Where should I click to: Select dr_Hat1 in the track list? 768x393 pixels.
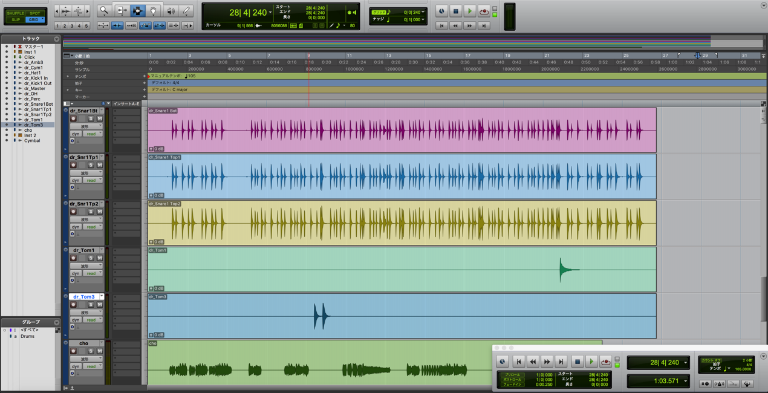(33, 73)
